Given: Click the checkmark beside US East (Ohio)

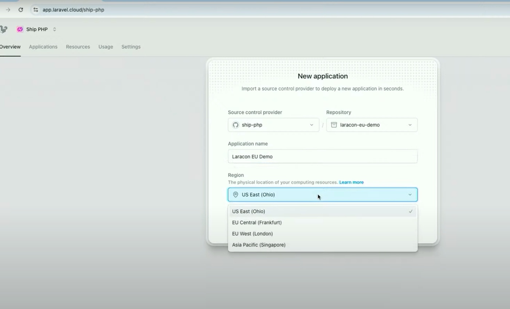Looking at the screenshot, I should coord(411,211).
